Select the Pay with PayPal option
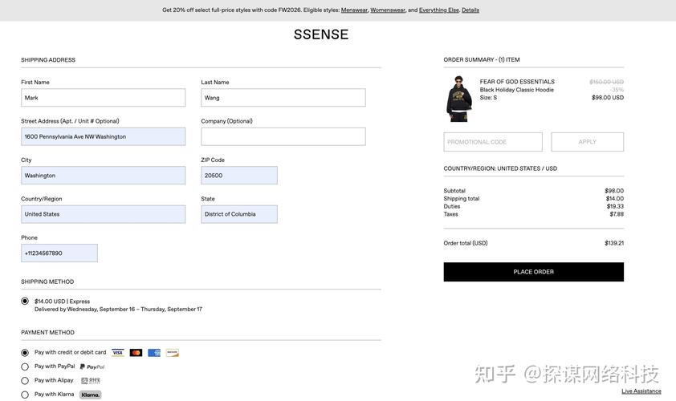The width and height of the screenshot is (676, 401). pyautogui.click(x=25, y=367)
